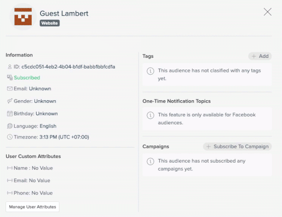This screenshot has width=282, height=217.
Task: Click the Phone custom attribute icon
Action: click(x=10, y=193)
